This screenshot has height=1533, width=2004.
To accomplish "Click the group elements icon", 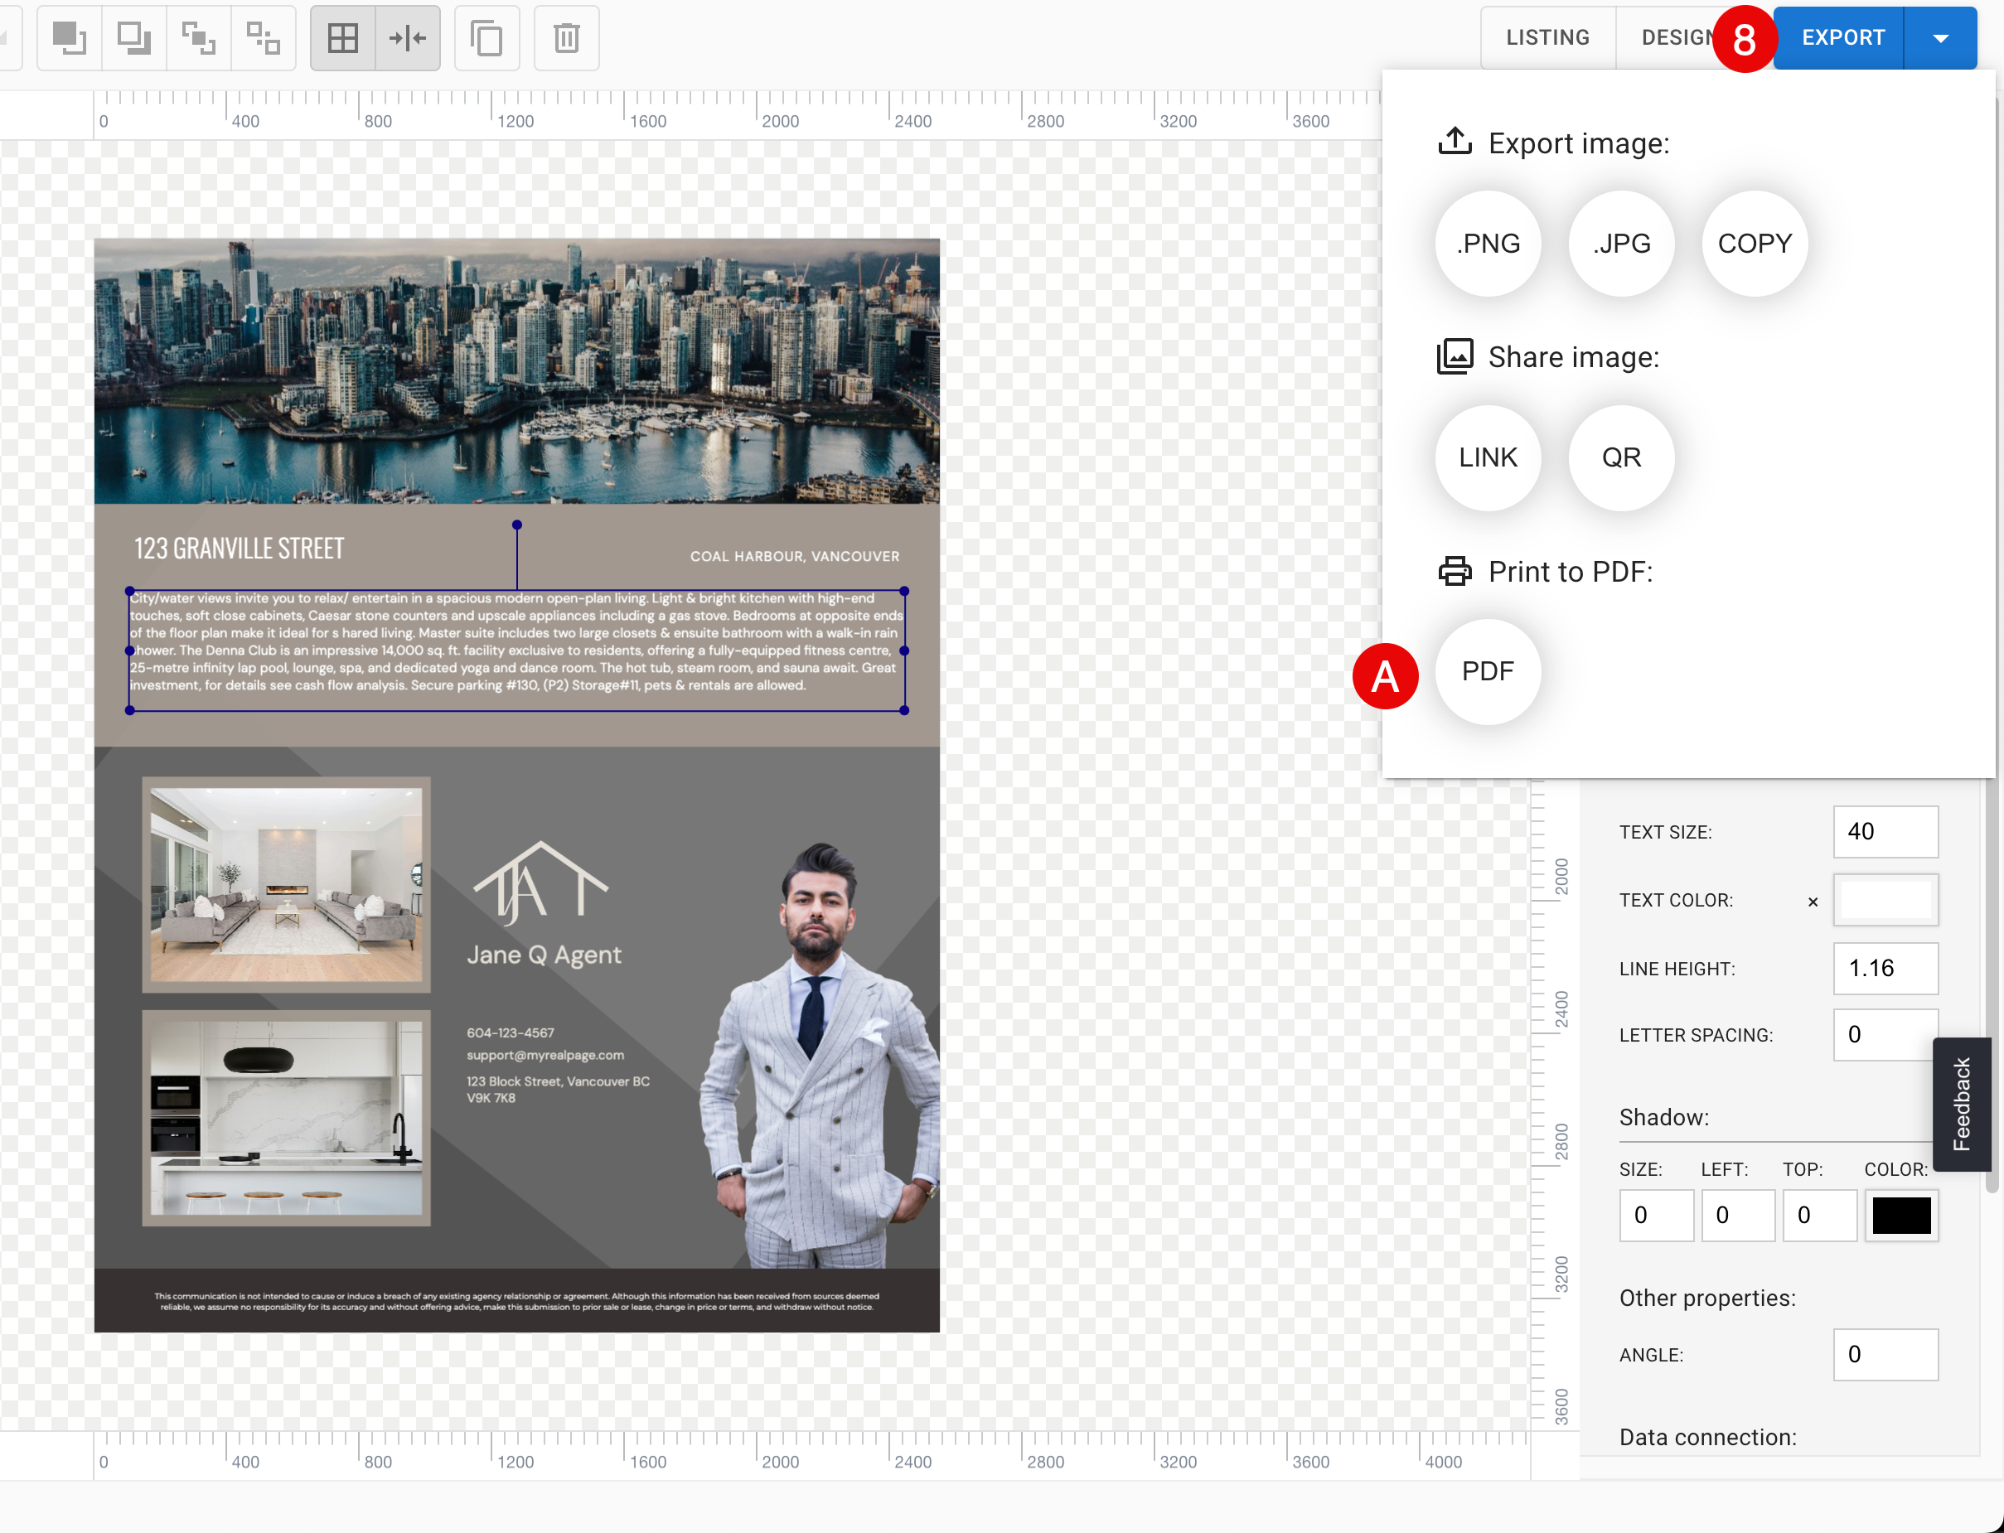I will click(199, 37).
